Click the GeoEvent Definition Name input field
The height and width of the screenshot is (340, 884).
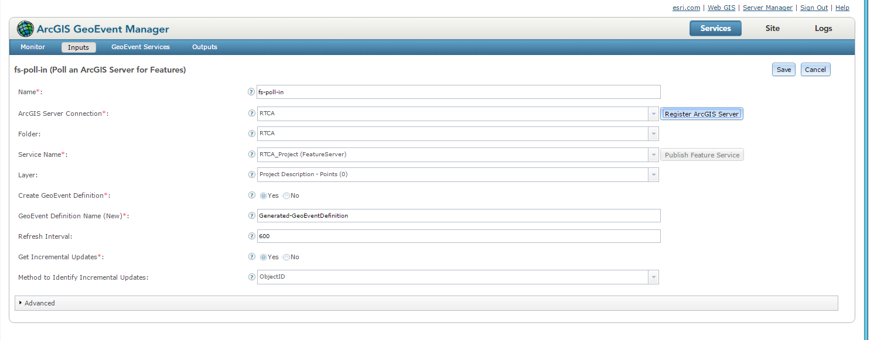[459, 215]
